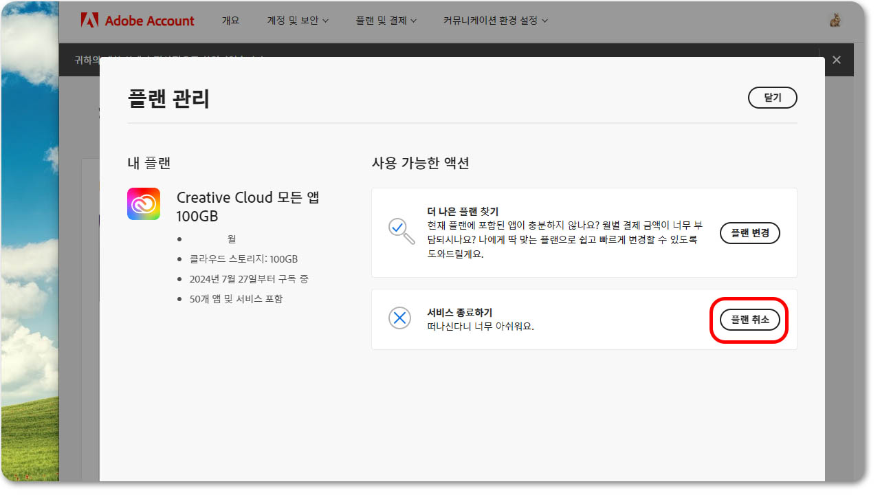Expand the 계정 및 보안 dropdown

click(298, 21)
